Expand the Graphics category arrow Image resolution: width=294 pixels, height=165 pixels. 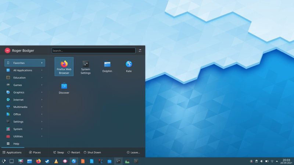coord(42,92)
